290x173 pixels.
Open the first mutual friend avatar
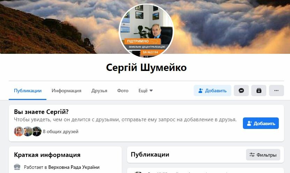point(19,131)
